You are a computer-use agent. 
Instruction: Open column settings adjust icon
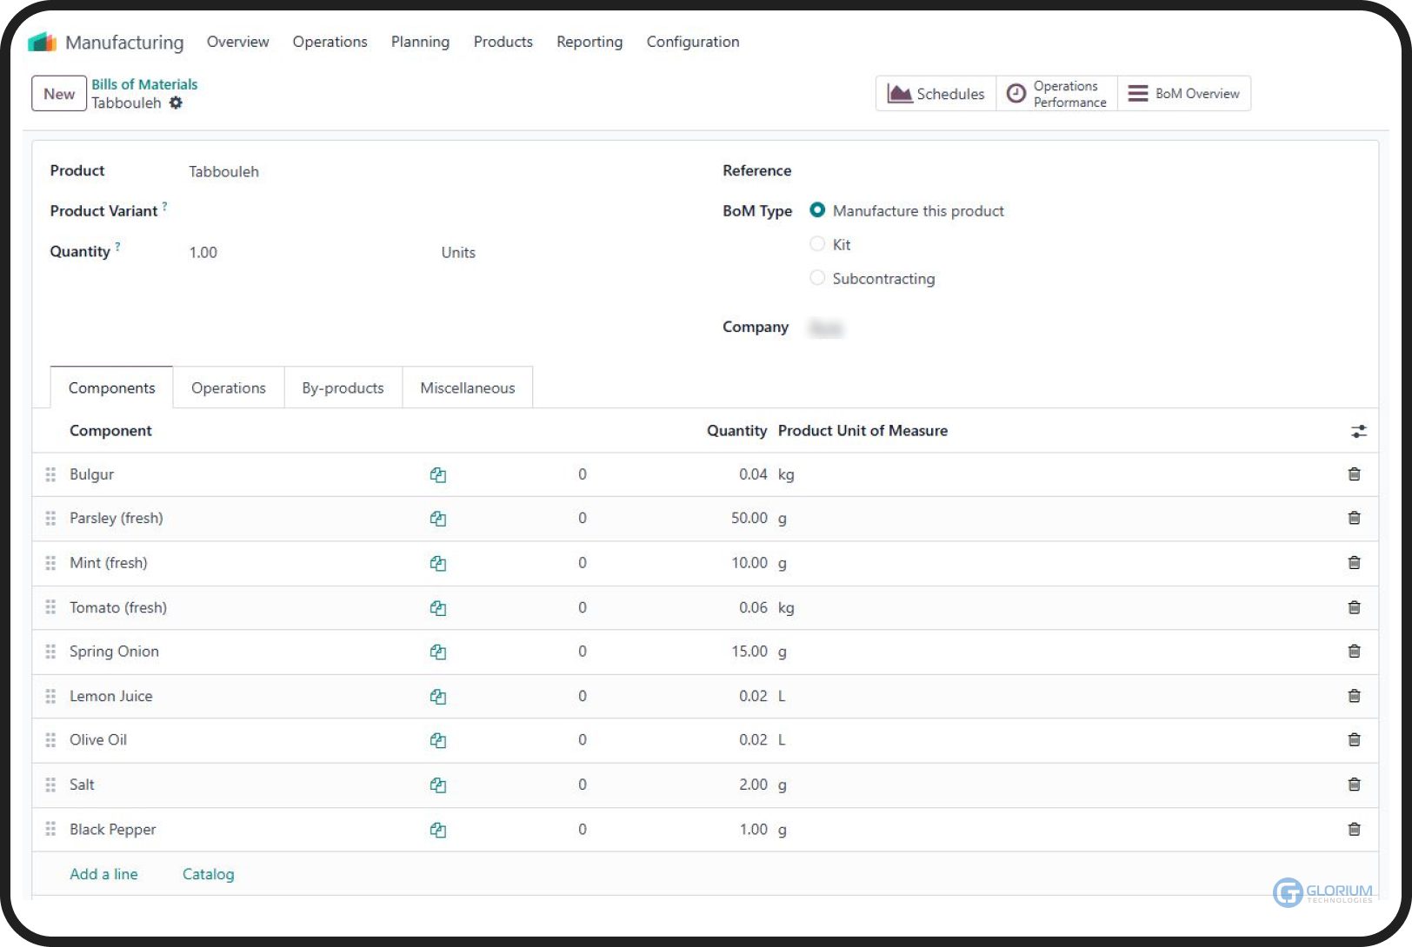tap(1358, 431)
